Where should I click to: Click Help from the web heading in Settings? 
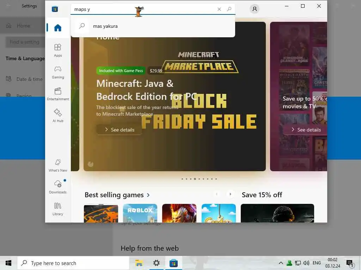pyautogui.click(x=149, y=248)
